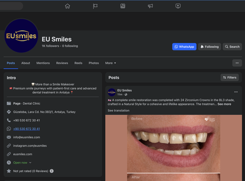245x181 pixels.
Task: Click the 1K followers count
Action: click(50, 46)
